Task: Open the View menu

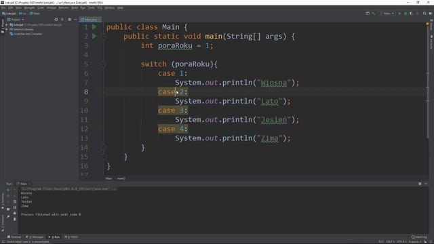Action: [18, 7]
